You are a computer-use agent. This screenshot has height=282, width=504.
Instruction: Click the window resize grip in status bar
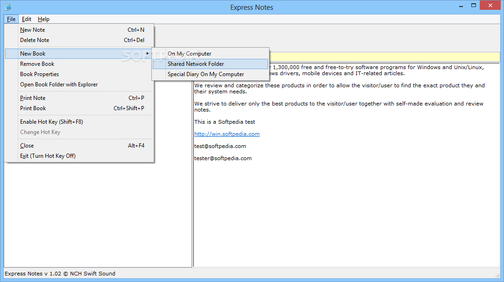(x=497, y=275)
